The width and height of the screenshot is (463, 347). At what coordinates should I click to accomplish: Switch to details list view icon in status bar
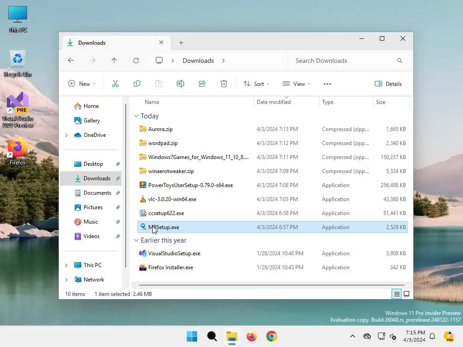click(x=397, y=294)
